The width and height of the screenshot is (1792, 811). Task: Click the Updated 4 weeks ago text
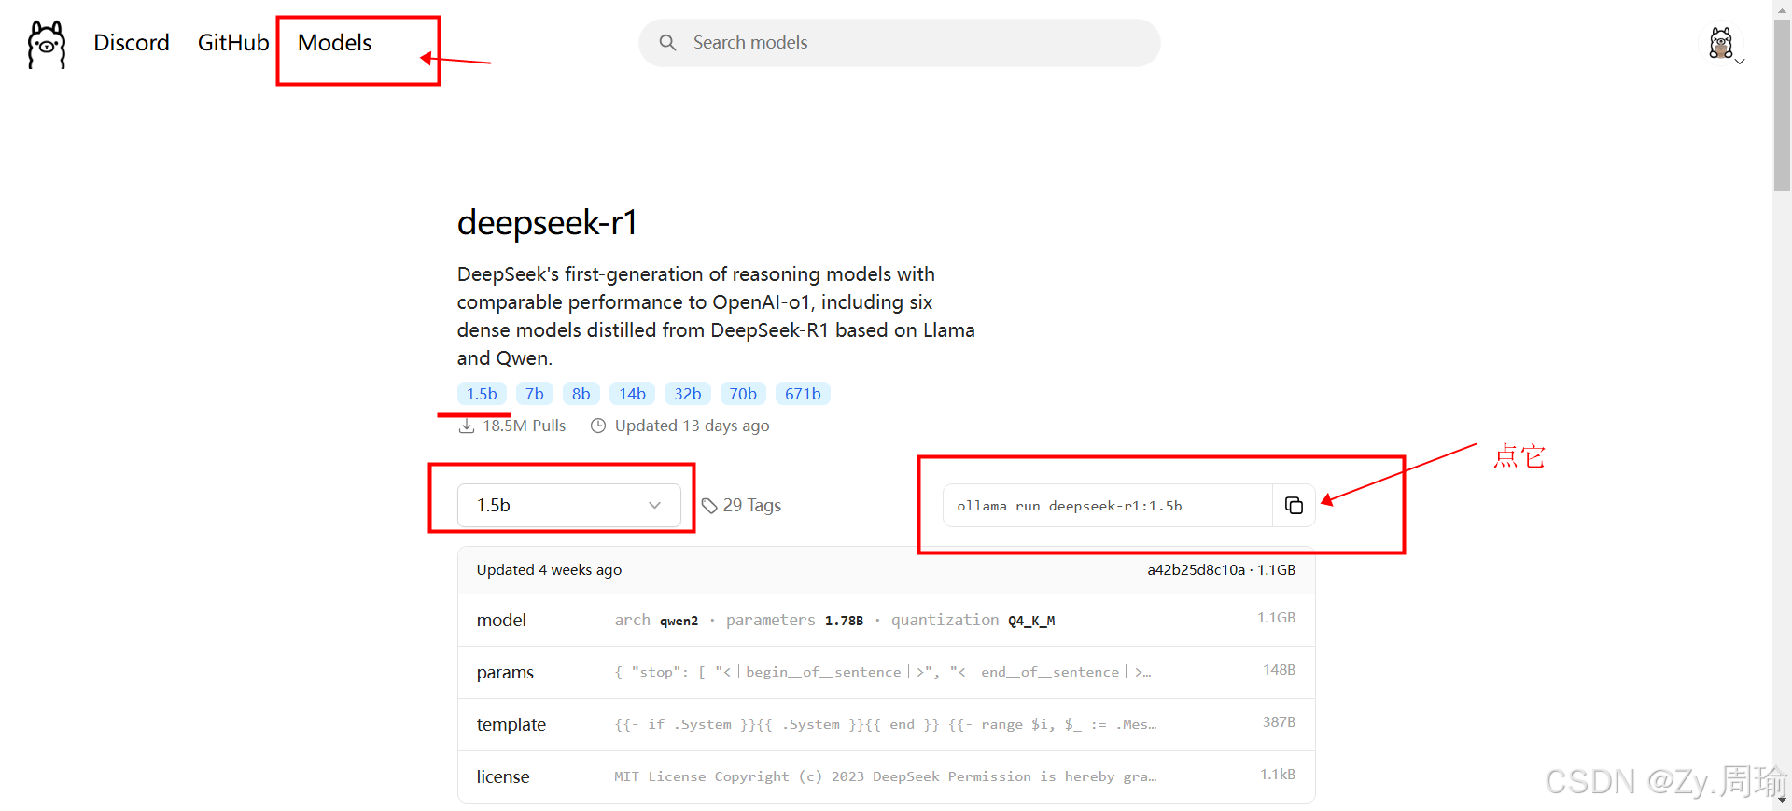[x=549, y=569]
